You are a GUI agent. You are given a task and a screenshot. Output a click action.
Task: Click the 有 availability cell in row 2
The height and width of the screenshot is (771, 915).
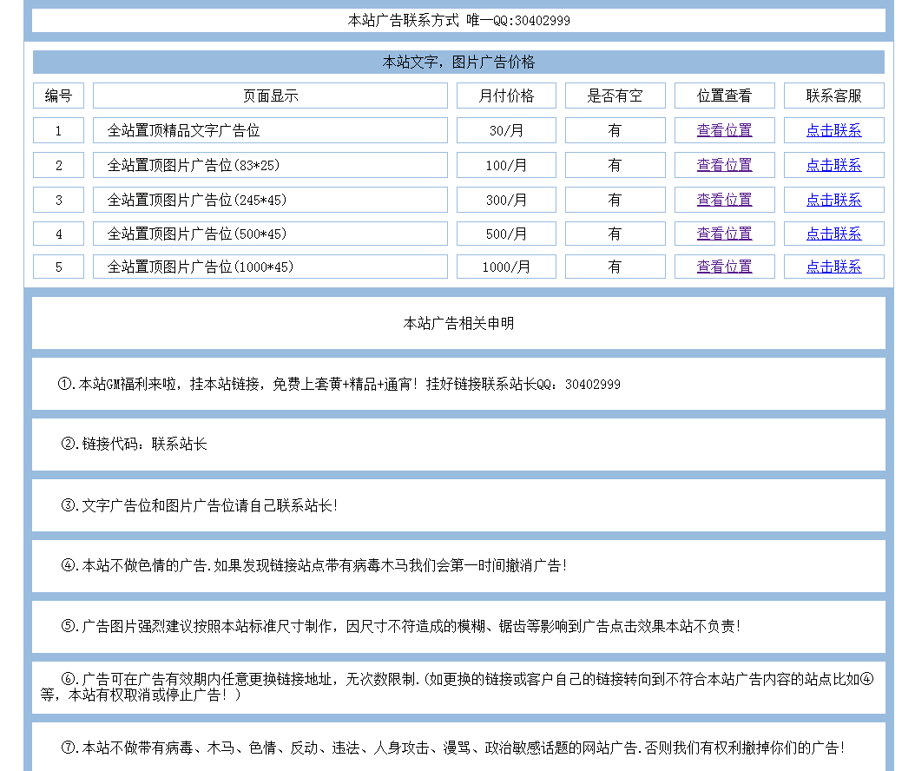615,165
